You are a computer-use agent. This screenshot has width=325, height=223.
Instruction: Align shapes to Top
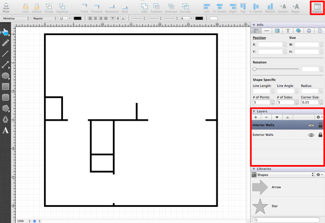[243, 8]
